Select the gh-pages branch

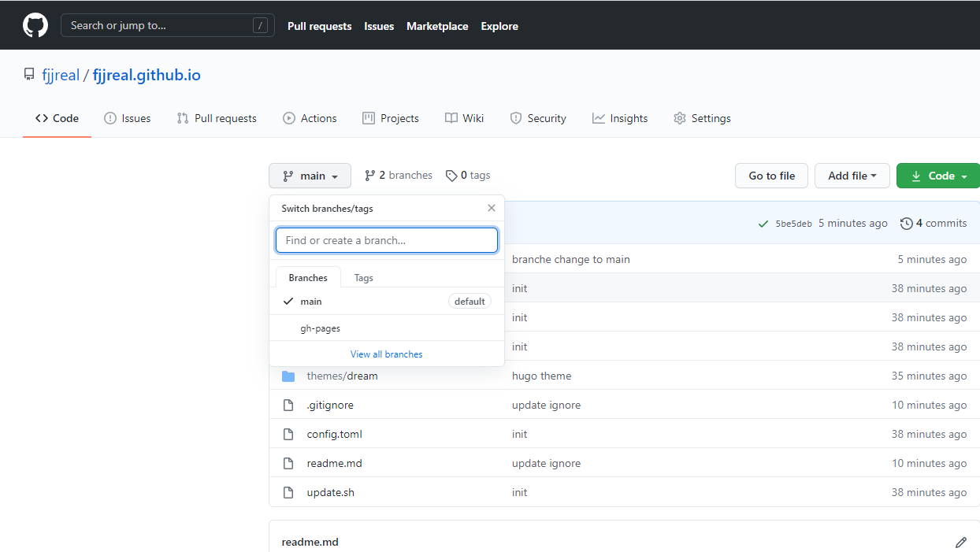pyautogui.click(x=320, y=328)
